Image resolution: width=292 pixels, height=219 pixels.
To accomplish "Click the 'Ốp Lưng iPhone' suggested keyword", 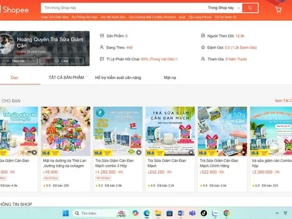I will pyautogui.click(x=200, y=17).
